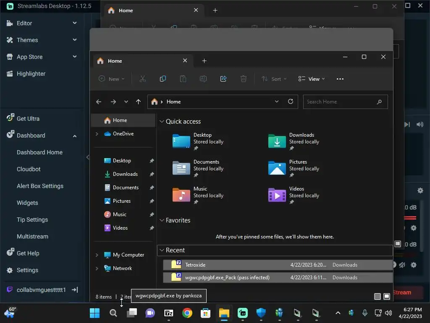The width and height of the screenshot is (430, 323).
Task: Open the Documents folder in Quick access
Action: click(x=199, y=168)
